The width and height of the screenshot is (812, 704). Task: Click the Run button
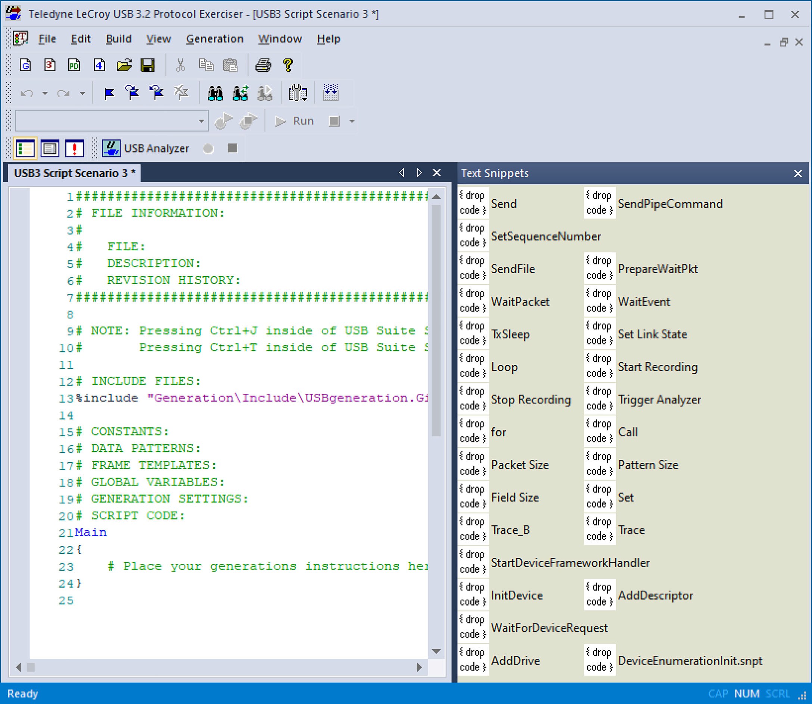294,121
